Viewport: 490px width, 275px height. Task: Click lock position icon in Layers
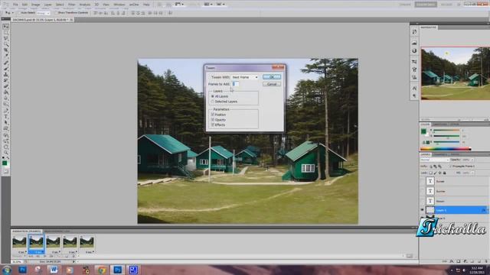439,173
